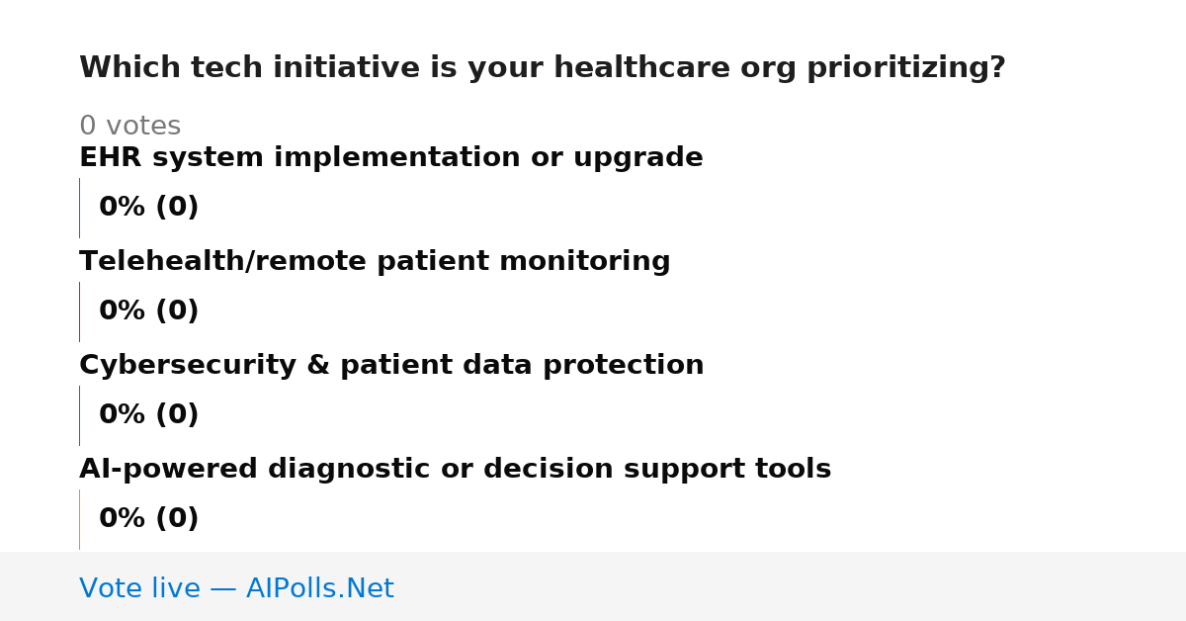Click the 0% percentage for EHR system option

tap(123, 208)
